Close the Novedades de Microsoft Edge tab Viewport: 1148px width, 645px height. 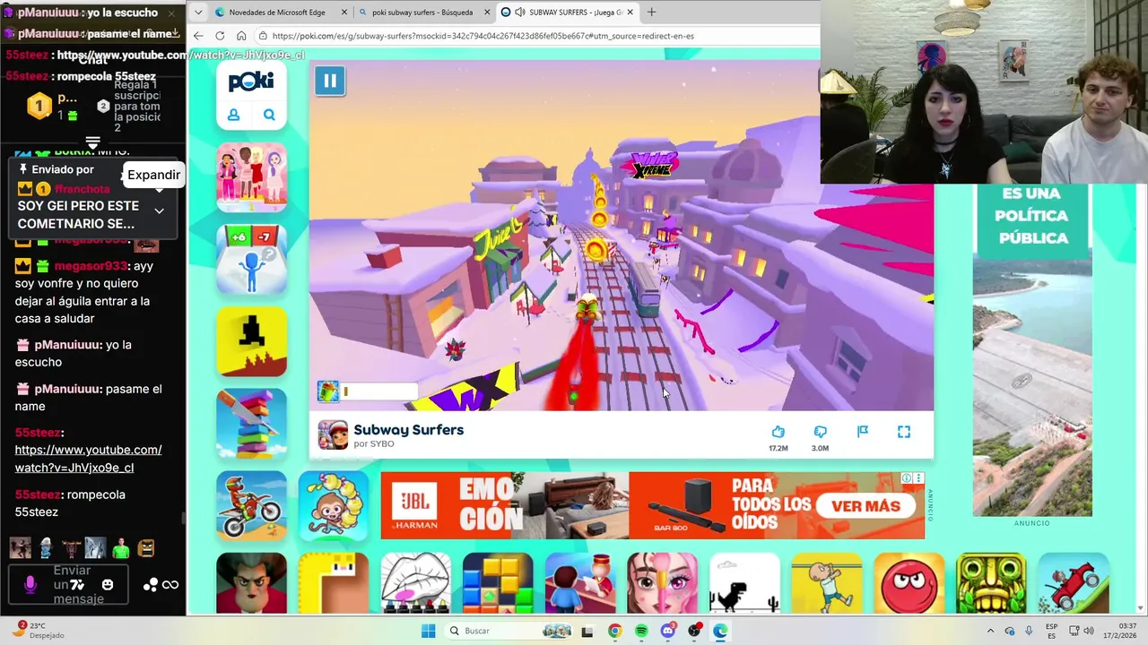click(x=344, y=13)
